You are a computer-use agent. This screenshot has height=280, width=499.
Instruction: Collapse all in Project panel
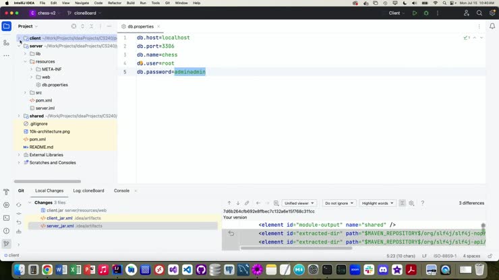click(91, 26)
